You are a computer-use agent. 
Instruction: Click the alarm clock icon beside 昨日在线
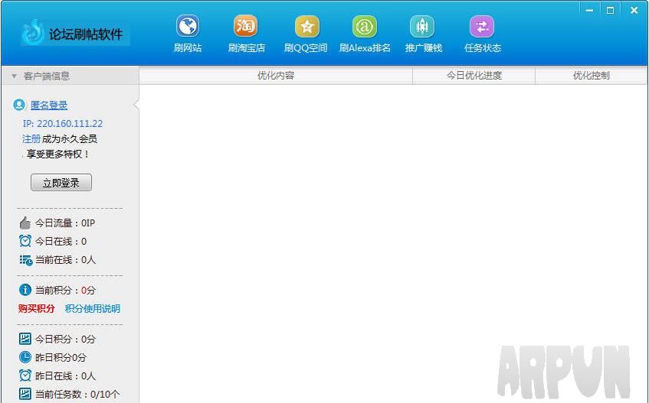(25, 375)
